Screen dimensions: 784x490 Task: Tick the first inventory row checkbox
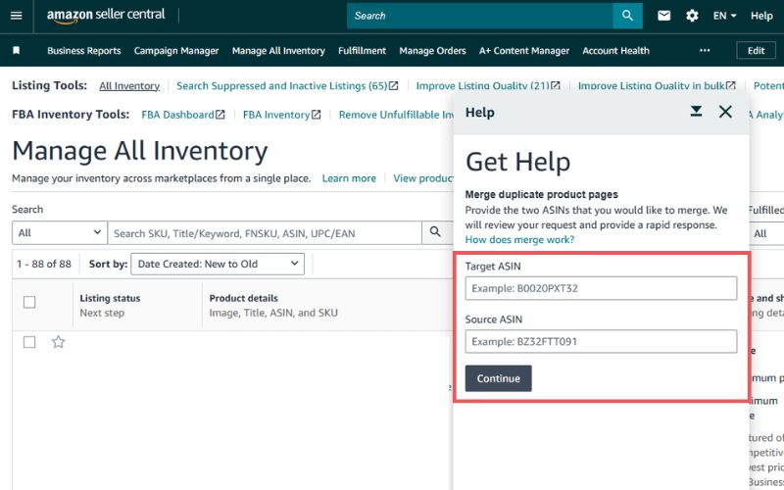tap(29, 342)
